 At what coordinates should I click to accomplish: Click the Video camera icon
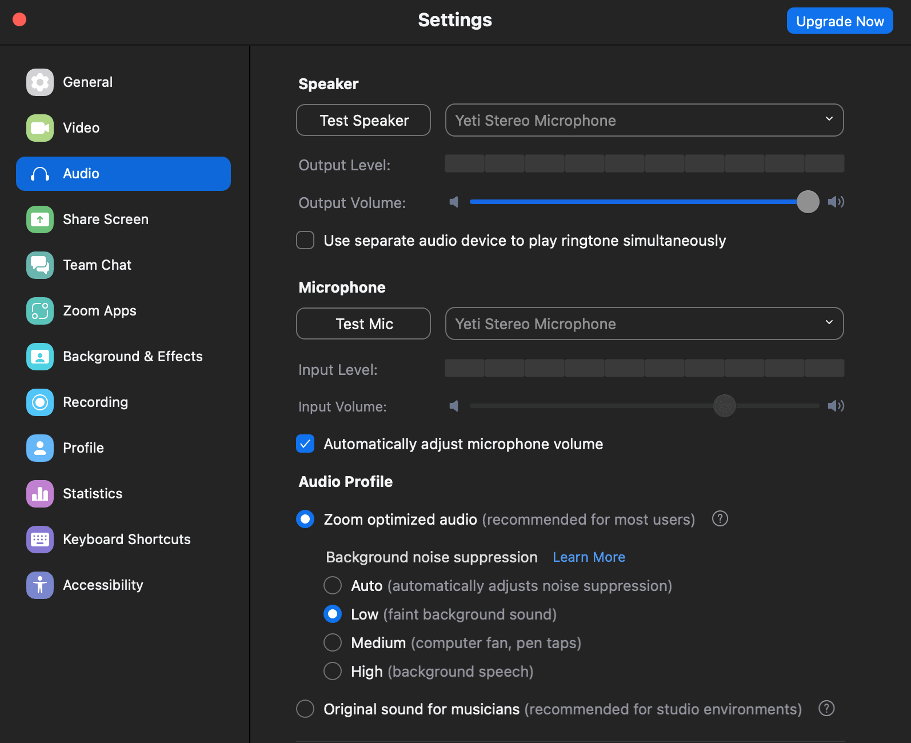(x=40, y=128)
